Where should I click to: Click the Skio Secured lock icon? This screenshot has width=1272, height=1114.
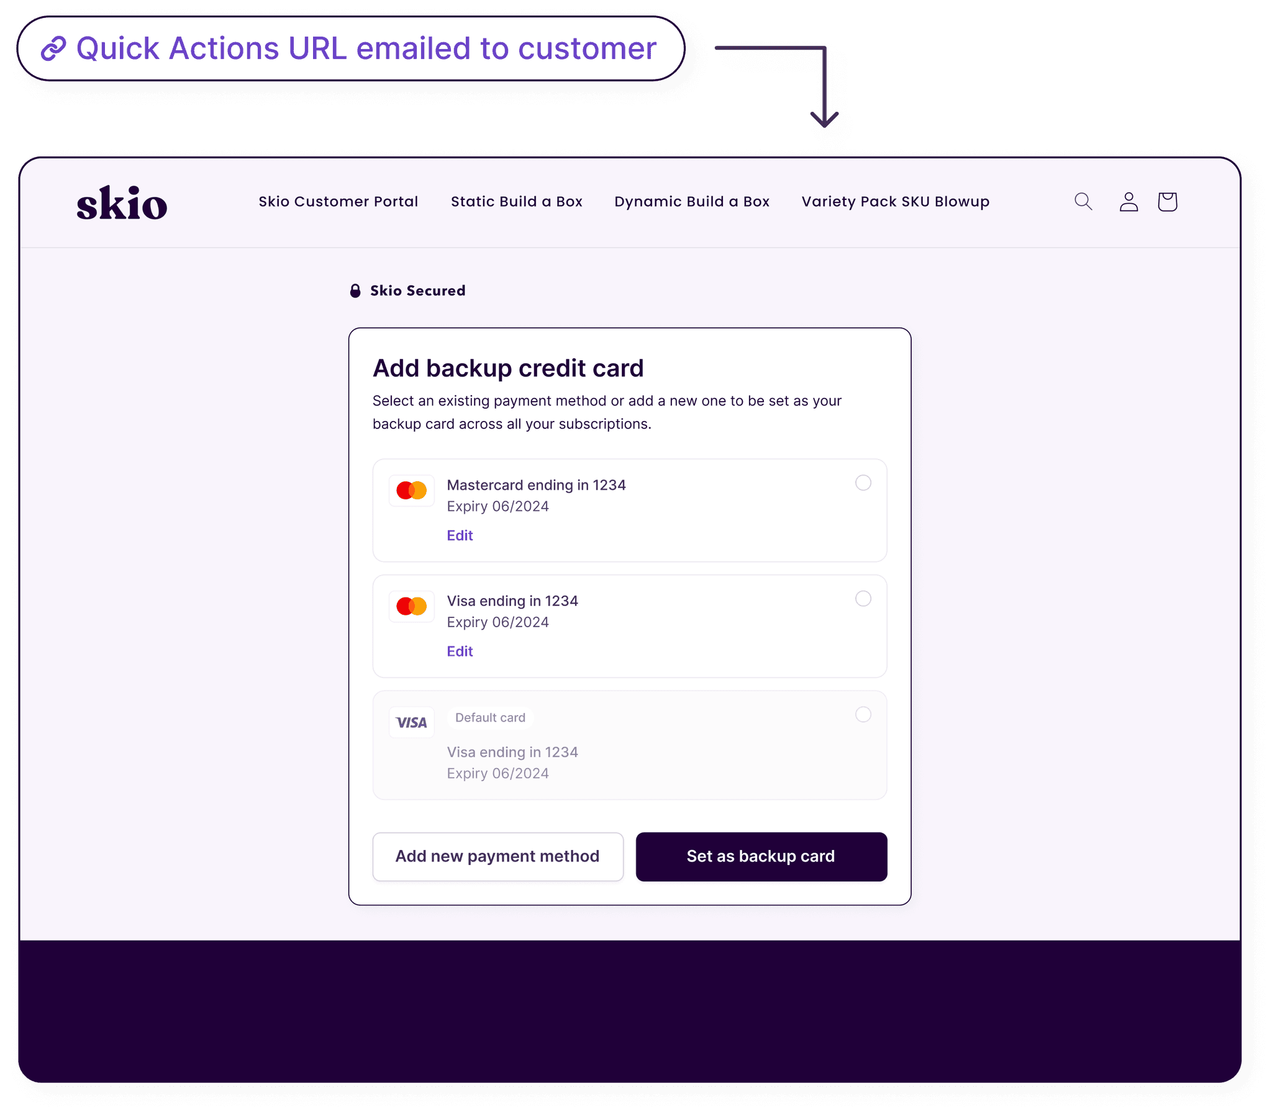pos(356,290)
